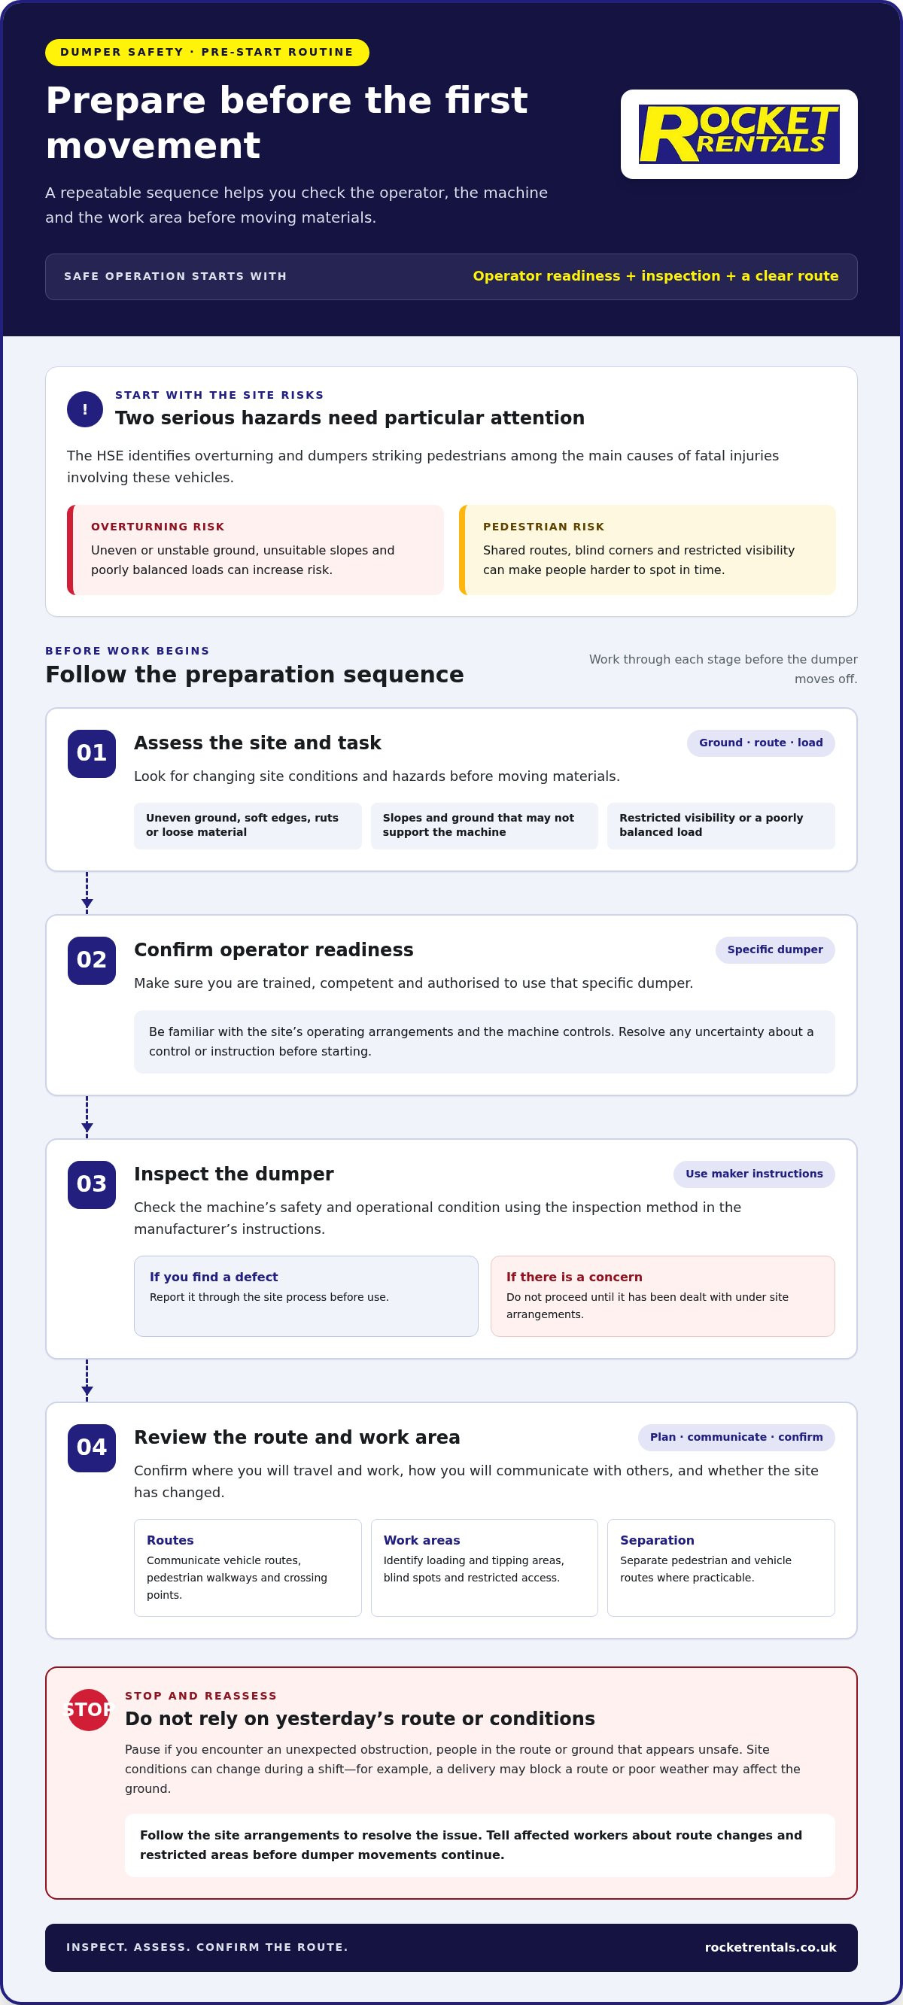Select the step 04 number badge

click(x=92, y=1448)
